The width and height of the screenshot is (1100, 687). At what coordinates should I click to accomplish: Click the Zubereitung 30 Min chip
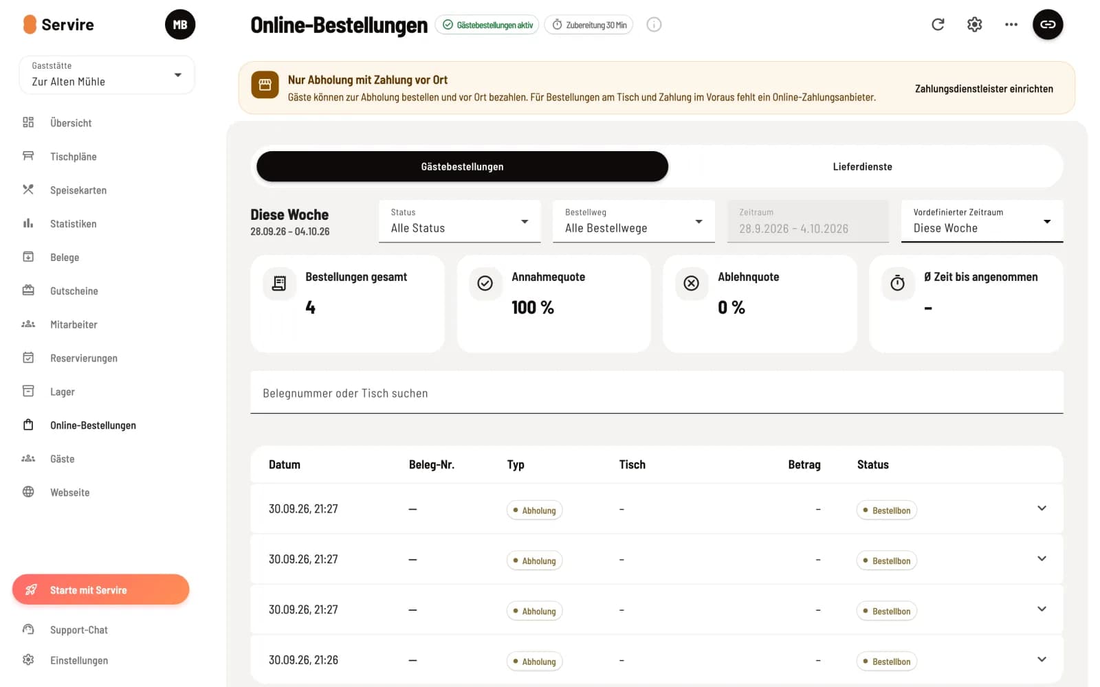pos(588,25)
